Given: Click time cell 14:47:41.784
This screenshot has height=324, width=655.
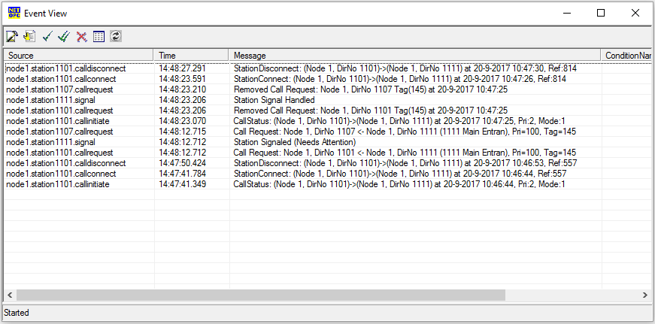Looking at the screenshot, I should click(x=182, y=174).
